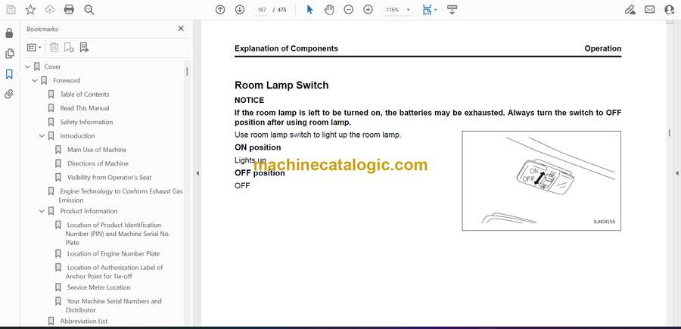Click the page number field showing 167
681x329 pixels.
click(x=262, y=10)
